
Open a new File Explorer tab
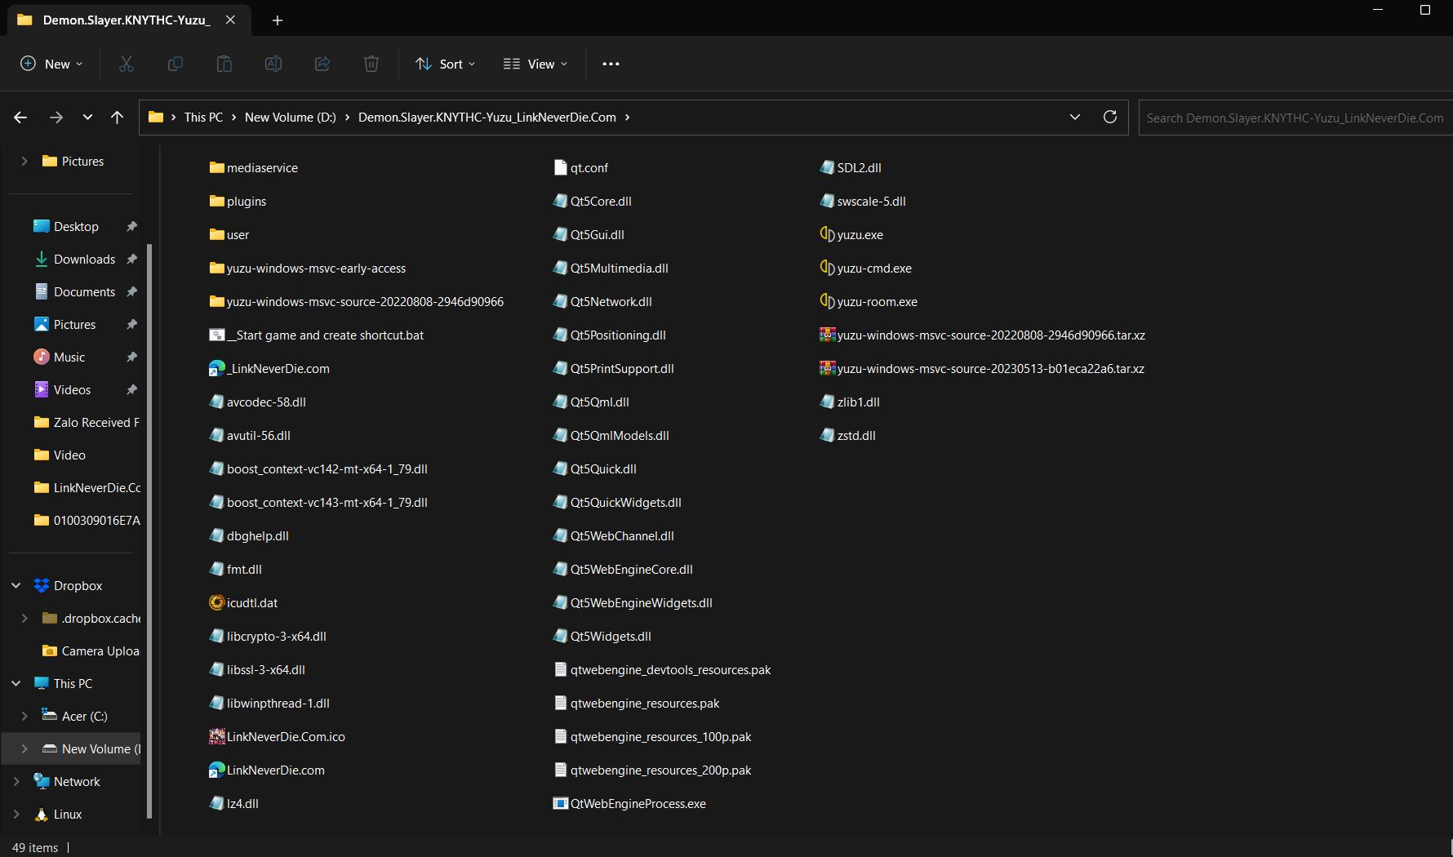click(278, 20)
